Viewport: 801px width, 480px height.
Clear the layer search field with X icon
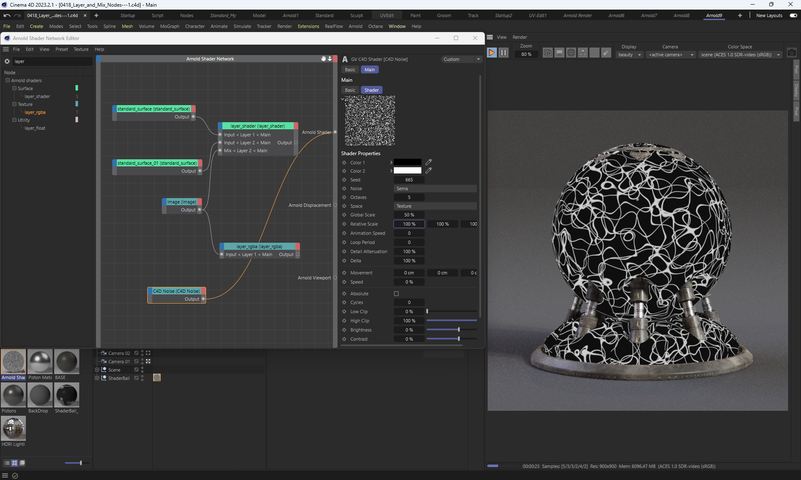[7, 61]
